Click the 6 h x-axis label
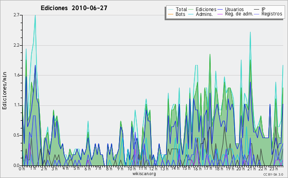The height and width of the screenshot is (178, 288). click(x=87, y=168)
